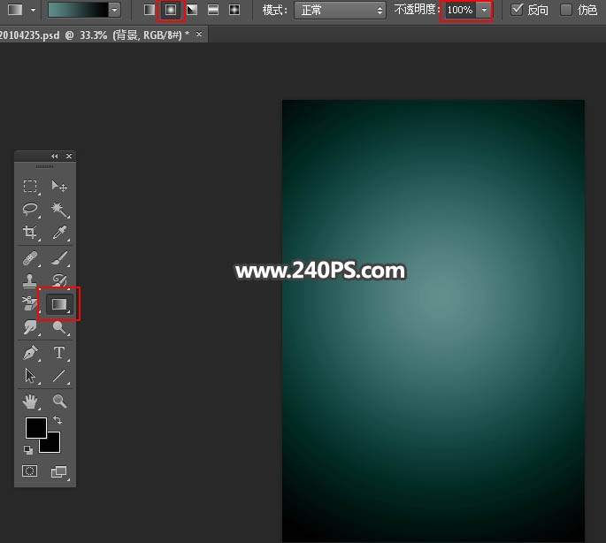This screenshot has height=543, width=606.
Task: Select the Gradient tool in the toolbox
Action: 59,304
